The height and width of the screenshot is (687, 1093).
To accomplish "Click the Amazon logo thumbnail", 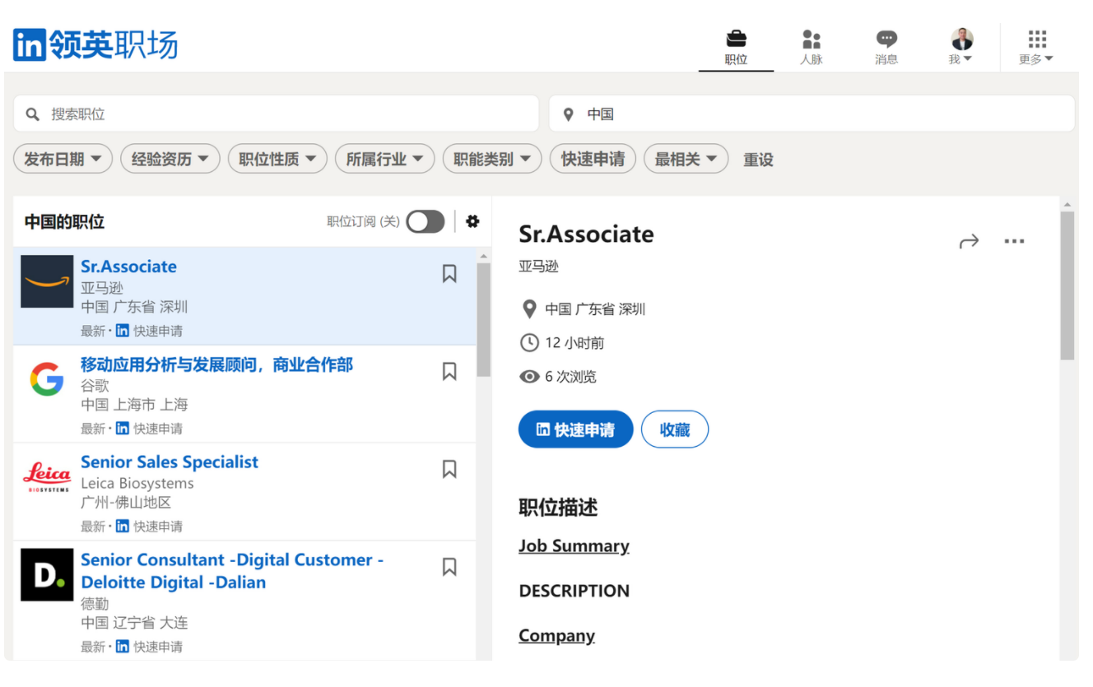I will [47, 281].
